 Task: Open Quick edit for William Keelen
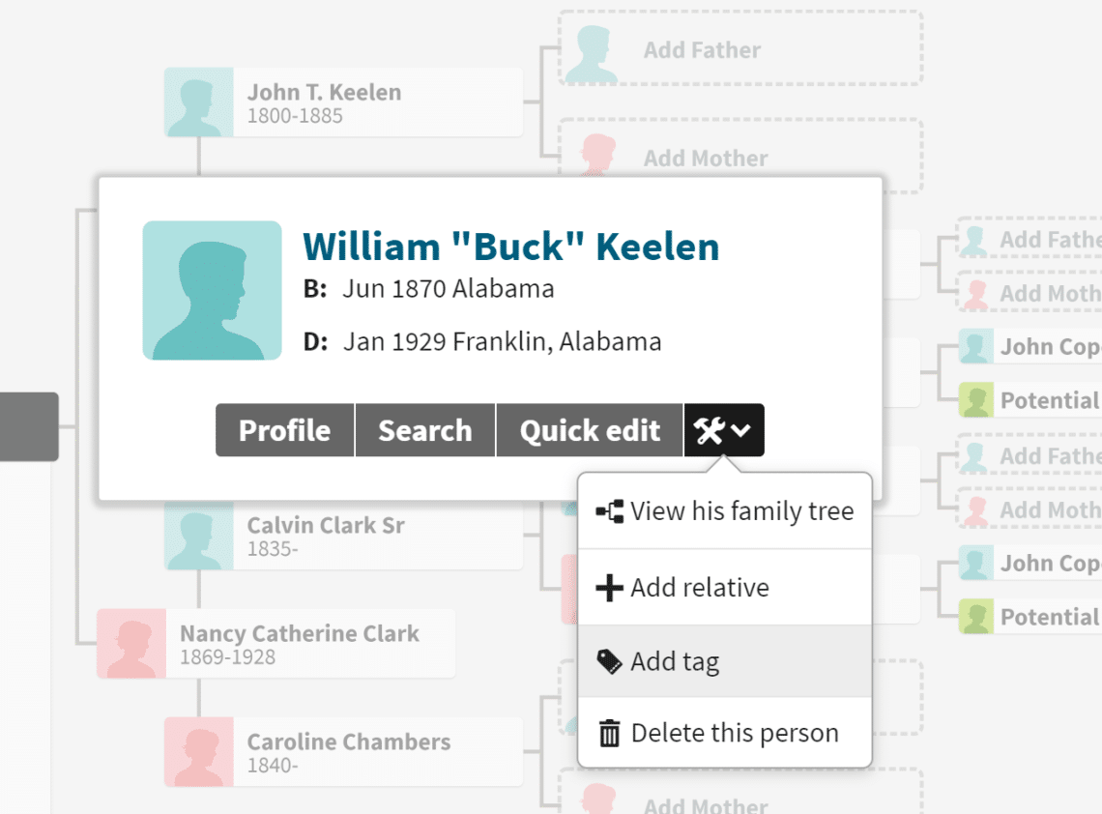coord(589,430)
